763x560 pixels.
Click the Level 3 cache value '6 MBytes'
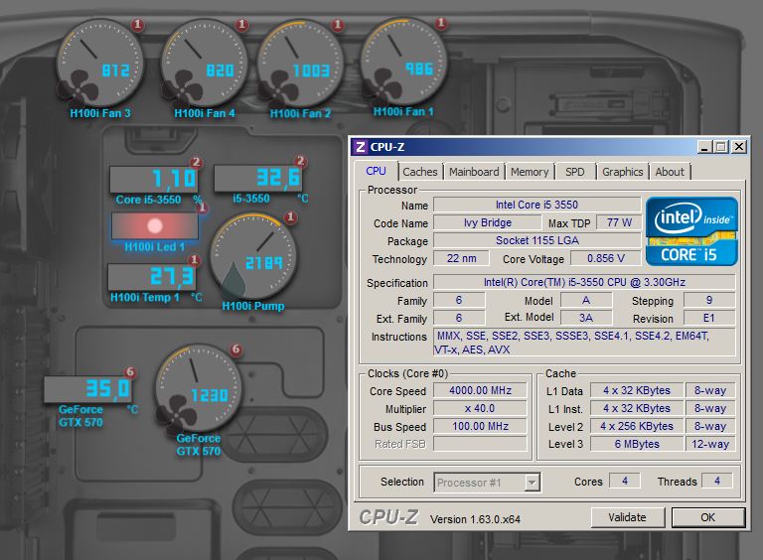point(637,444)
